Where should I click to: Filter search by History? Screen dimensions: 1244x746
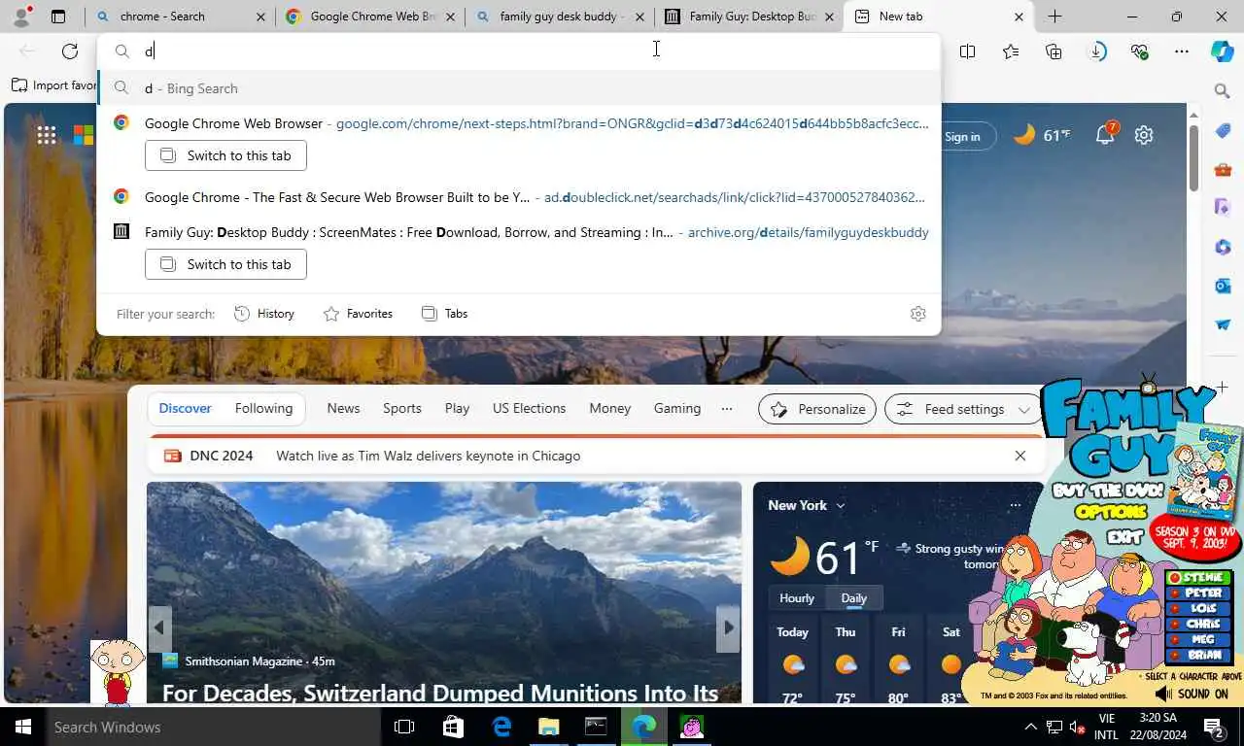[264, 314]
